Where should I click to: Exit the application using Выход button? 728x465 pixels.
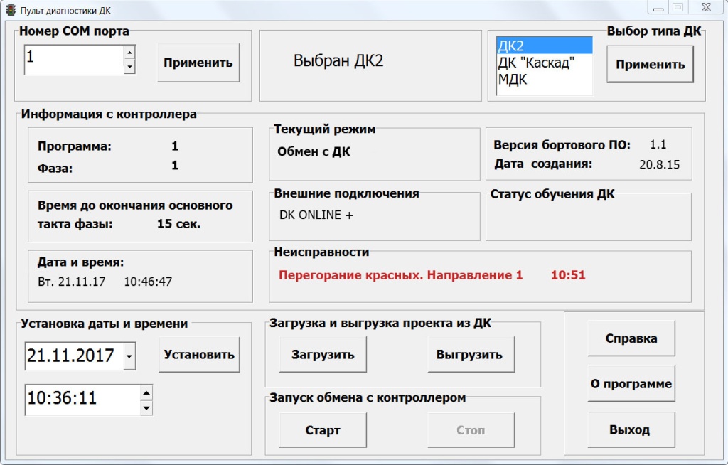[631, 429]
